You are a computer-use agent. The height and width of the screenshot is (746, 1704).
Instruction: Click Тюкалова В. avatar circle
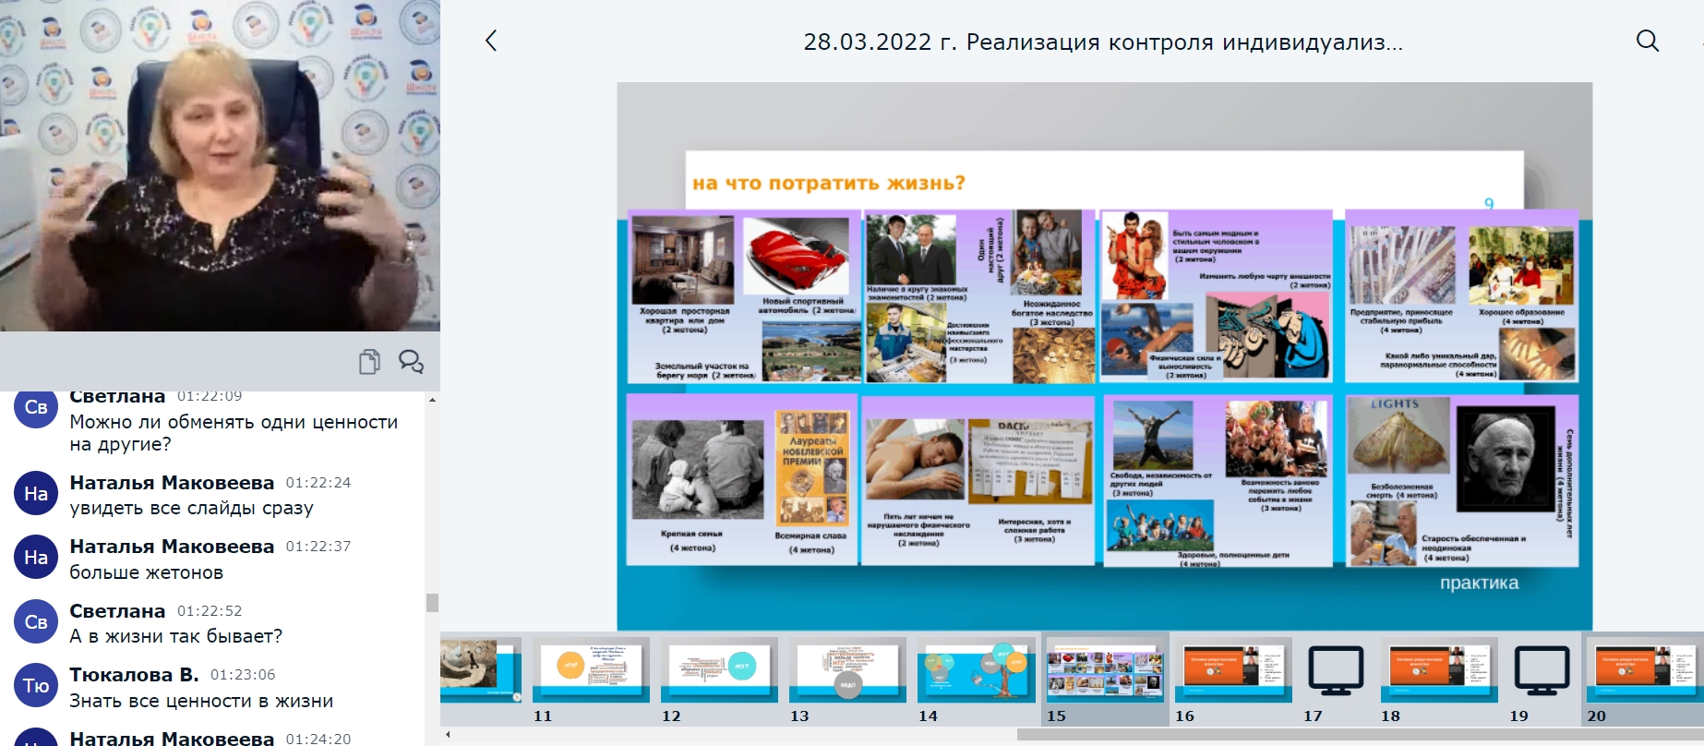coord(36,686)
